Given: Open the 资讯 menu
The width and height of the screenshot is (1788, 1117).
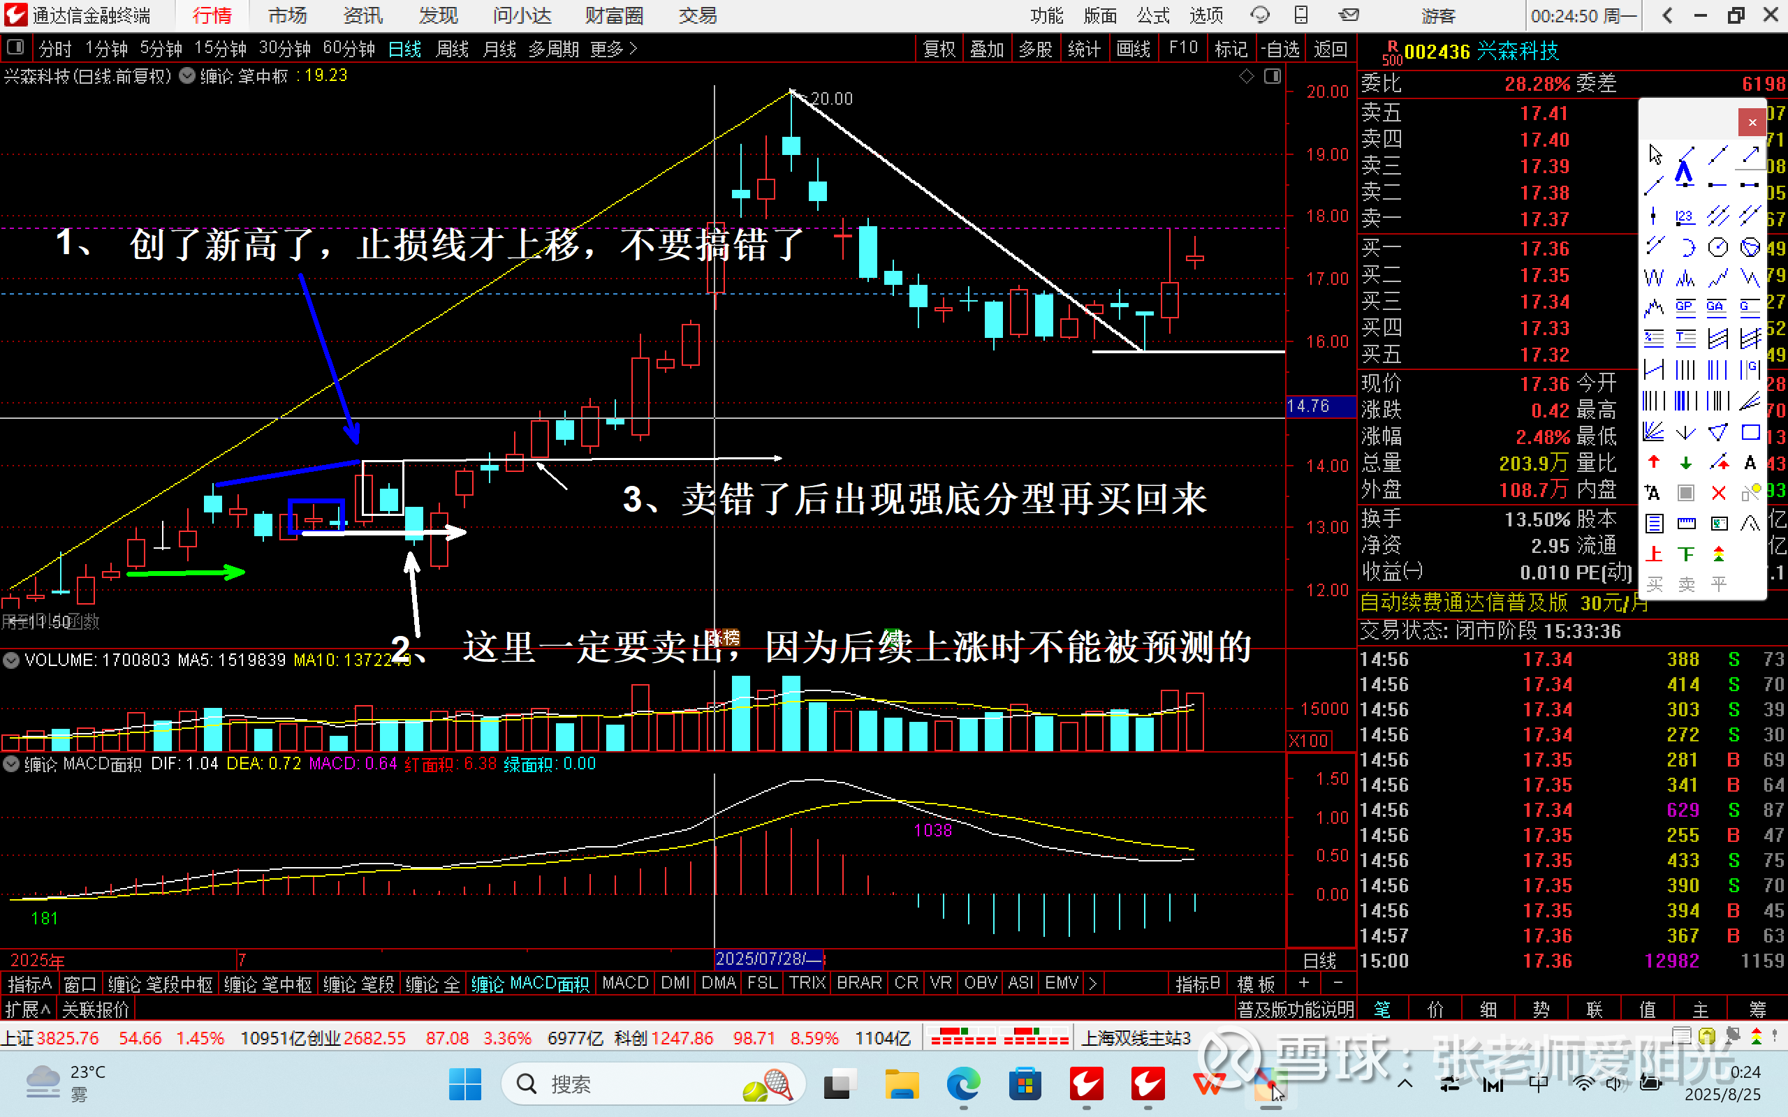Looking at the screenshot, I should tap(362, 15).
